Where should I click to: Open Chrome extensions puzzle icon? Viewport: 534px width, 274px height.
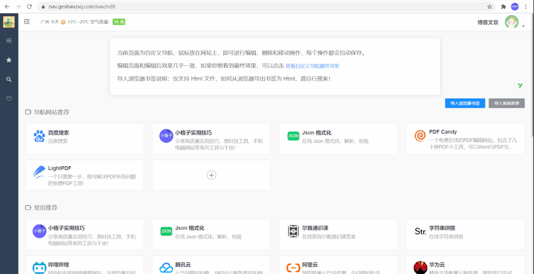[503, 6]
